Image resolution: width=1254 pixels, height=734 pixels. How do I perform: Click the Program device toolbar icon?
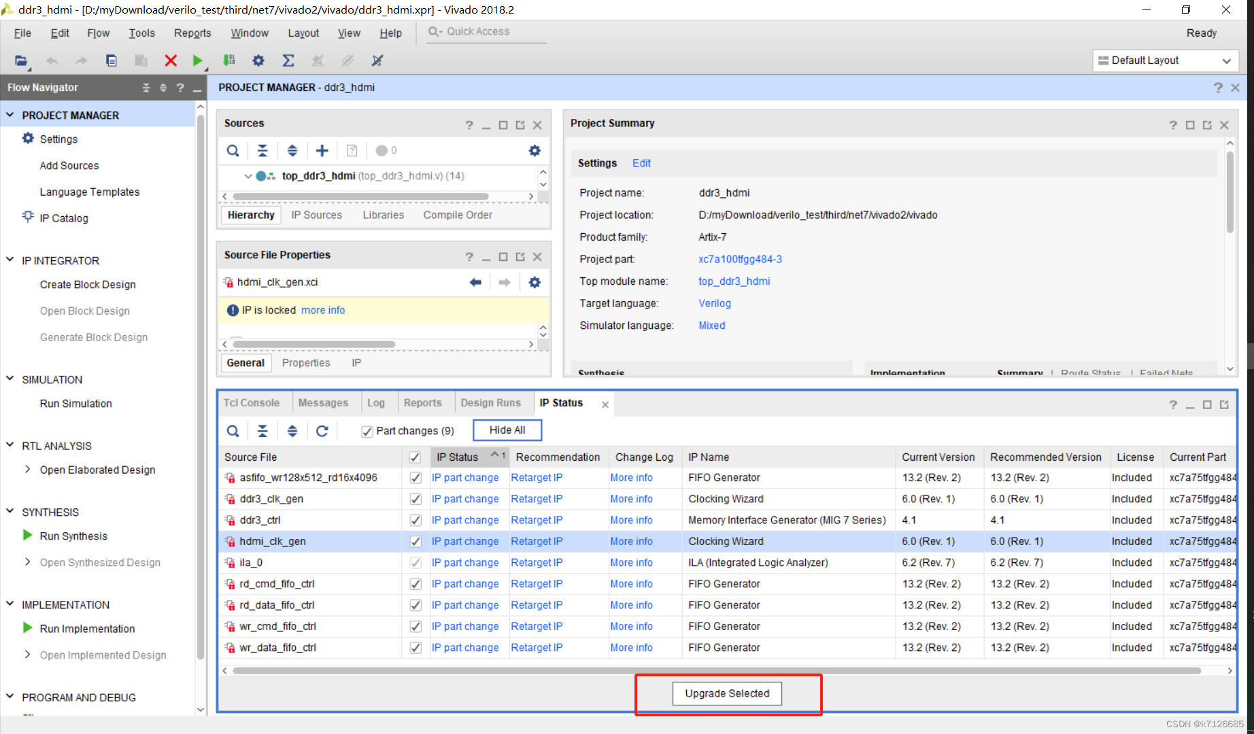[x=229, y=60]
